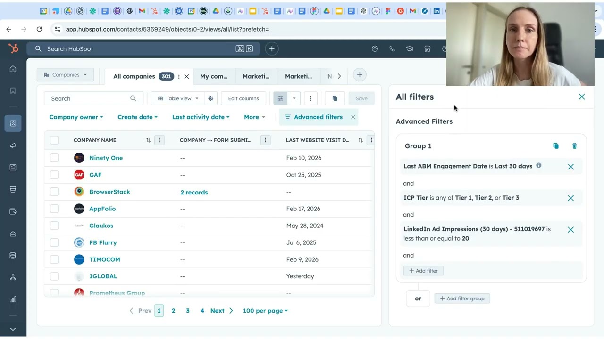The height and width of the screenshot is (339, 604).
Task: Open the Service bell icon in the sidebar
Action: pos(13,234)
